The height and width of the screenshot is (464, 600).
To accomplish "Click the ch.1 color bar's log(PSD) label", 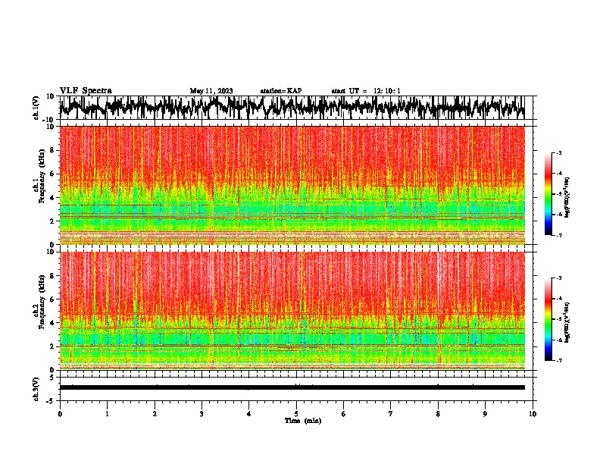I will click(x=567, y=198).
